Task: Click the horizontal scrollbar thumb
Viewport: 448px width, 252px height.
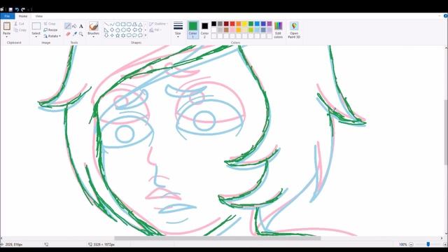Action: tap(218, 238)
